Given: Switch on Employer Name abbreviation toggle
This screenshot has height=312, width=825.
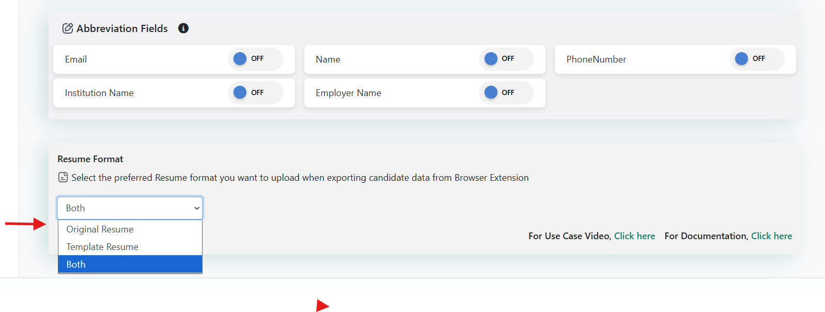Looking at the screenshot, I should [x=506, y=92].
